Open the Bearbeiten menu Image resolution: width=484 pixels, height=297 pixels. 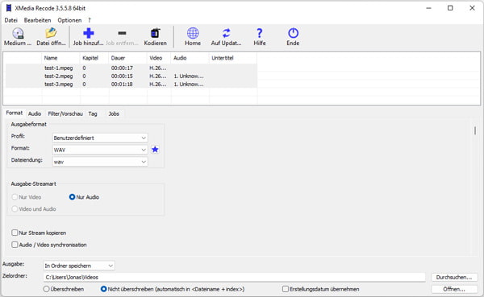click(37, 20)
